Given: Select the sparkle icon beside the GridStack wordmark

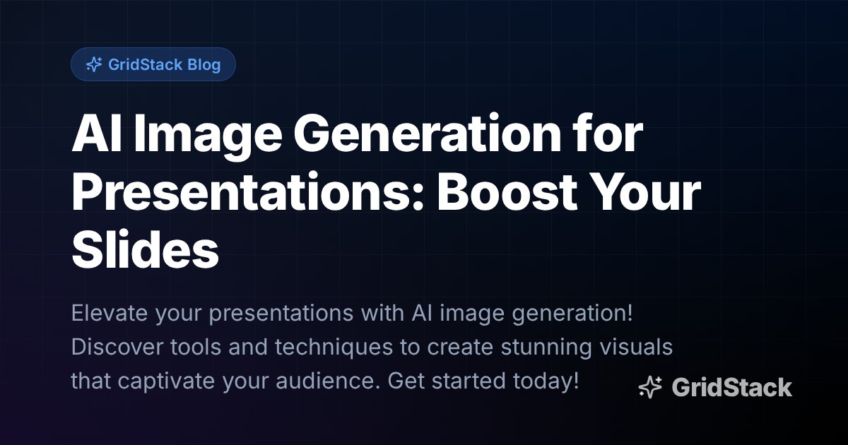Looking at the screenshot, I should tap(652, 387).
